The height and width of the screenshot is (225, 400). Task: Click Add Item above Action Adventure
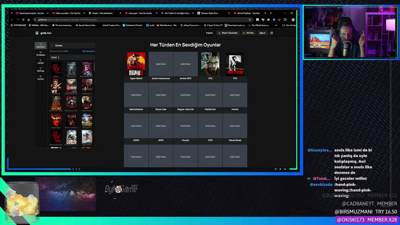pyautogui.click(x=161, y=64)
